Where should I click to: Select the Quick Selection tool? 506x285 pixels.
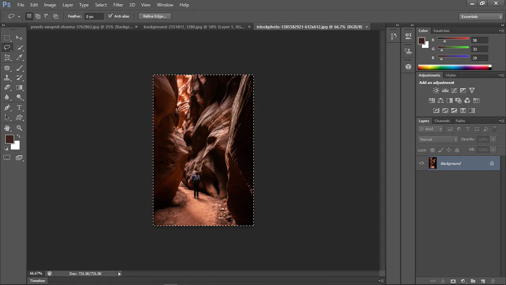tap(19, 47)
